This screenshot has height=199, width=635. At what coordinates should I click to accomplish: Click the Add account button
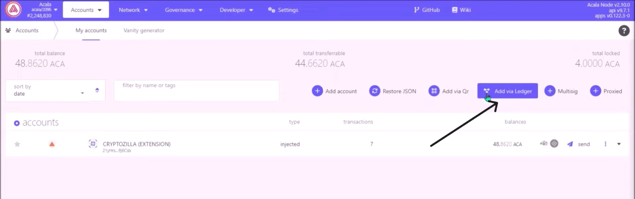click(335, 91)
